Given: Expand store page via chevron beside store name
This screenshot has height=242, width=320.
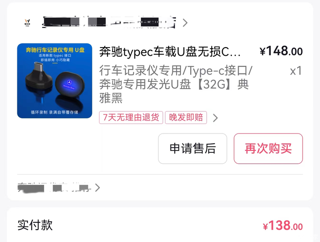Looking at the screenshot, I should 185,23.
